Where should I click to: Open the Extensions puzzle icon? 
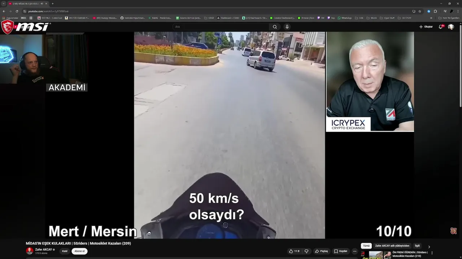click(435, 11)
